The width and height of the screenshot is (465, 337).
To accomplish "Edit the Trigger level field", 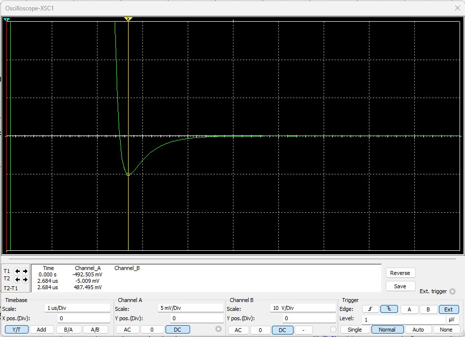I will 403,320.
